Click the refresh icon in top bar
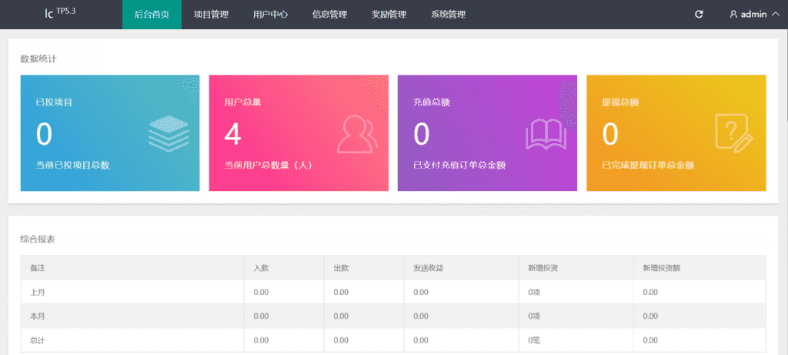The image size is (788, 355). click(699, 15)
